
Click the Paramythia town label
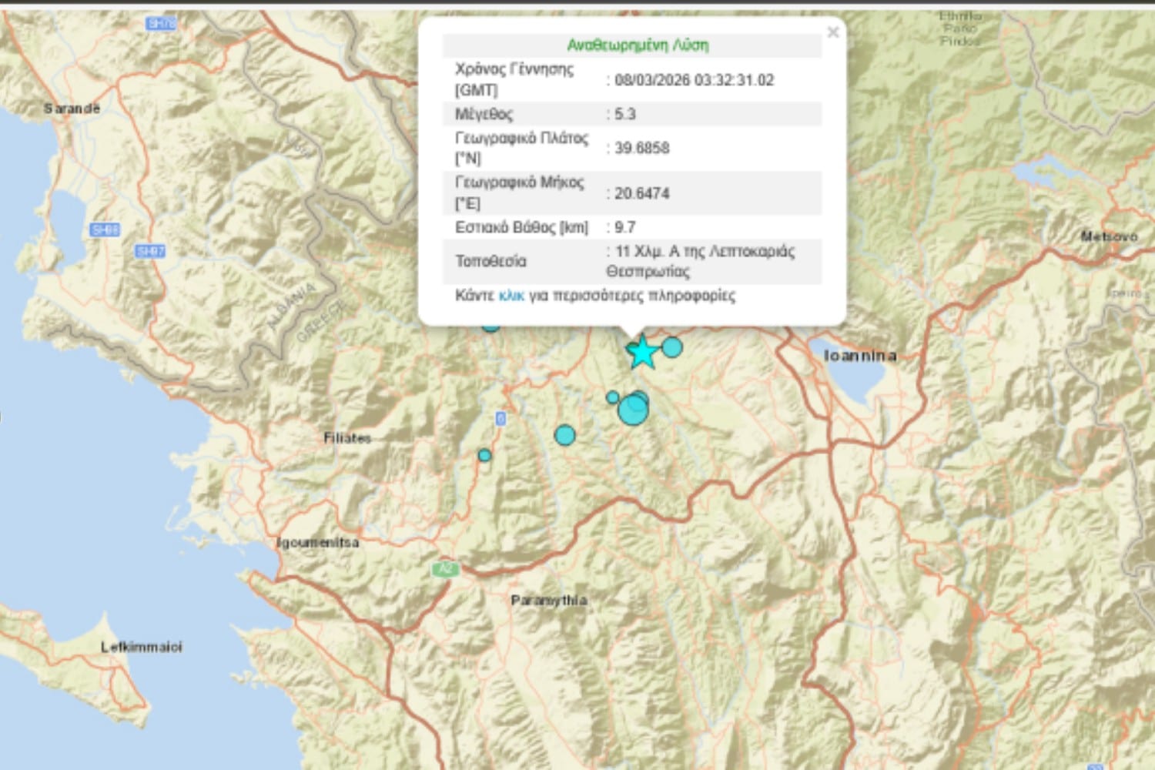(x=548, y=600)
